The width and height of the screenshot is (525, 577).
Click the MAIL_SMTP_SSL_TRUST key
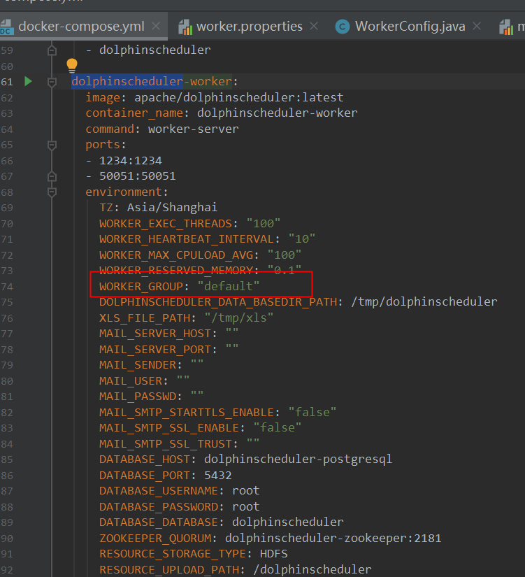tap(166, 444)
